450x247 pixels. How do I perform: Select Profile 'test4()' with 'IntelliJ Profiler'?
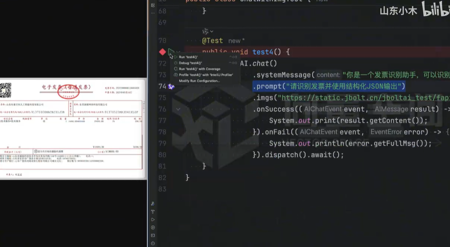205,75
